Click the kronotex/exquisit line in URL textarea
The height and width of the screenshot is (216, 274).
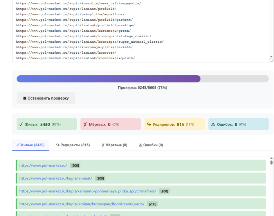75,58
